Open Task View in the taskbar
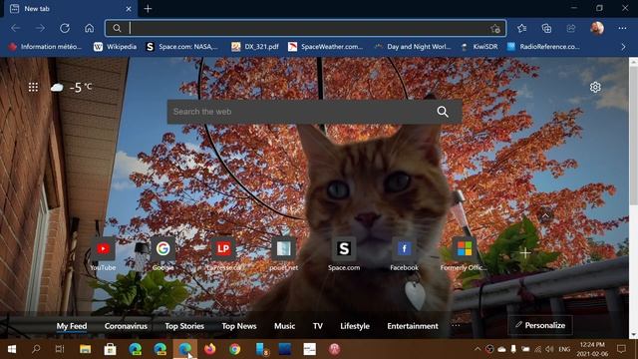The height and width of the screenshot is (359, 638). point(60,349)
